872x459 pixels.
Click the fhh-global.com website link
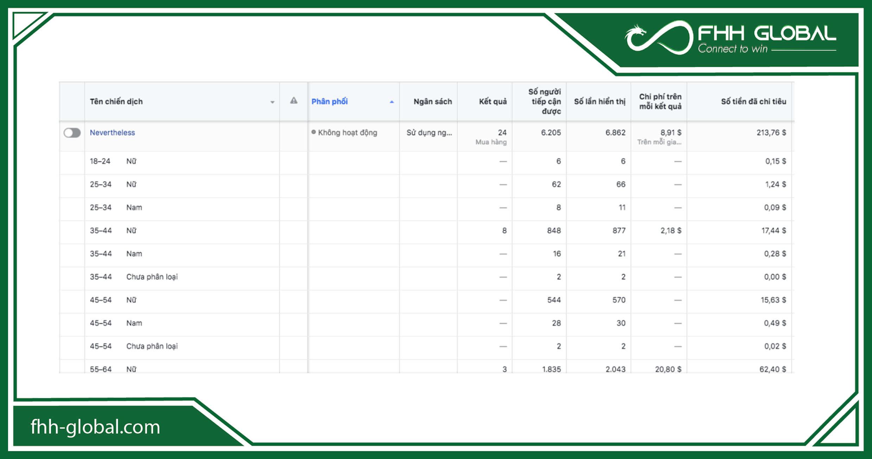click(95, 427)
